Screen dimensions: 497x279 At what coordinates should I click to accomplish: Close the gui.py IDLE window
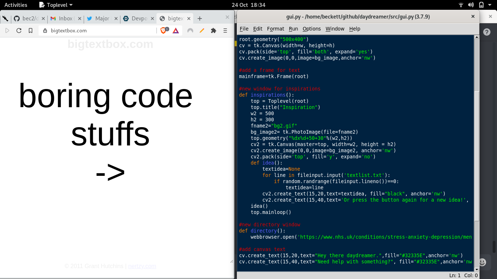pos(473,16)
